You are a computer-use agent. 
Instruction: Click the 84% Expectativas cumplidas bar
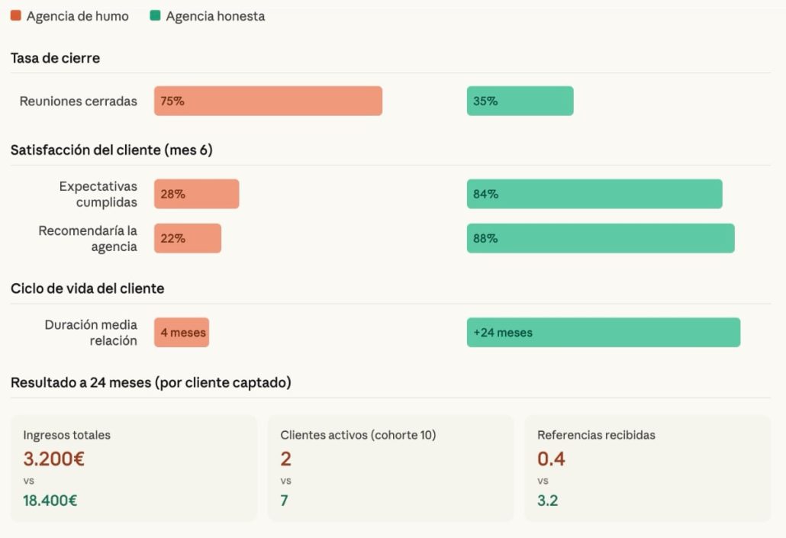click(594, 194)
